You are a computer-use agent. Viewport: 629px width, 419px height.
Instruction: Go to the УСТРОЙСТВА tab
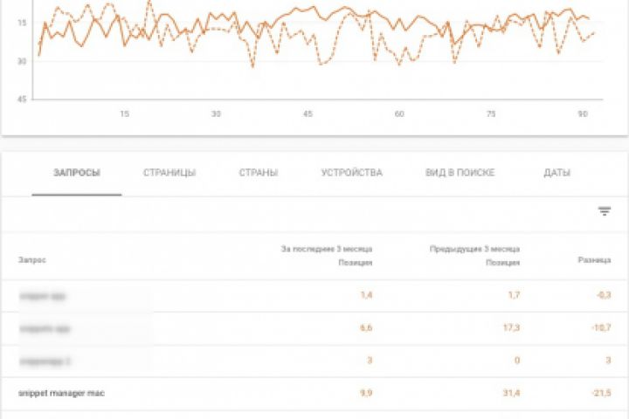pyautogui.click(x=351, y=173)
